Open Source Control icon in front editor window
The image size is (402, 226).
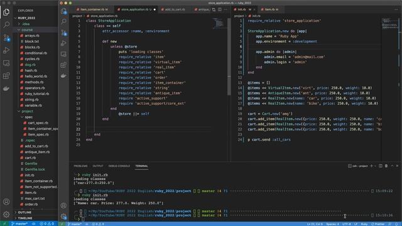click(x=63, y=33)
